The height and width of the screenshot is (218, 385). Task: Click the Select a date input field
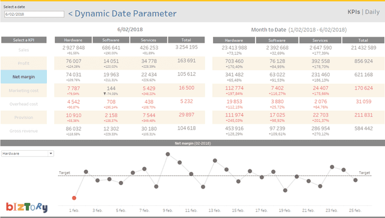click(x=34, y=14)
